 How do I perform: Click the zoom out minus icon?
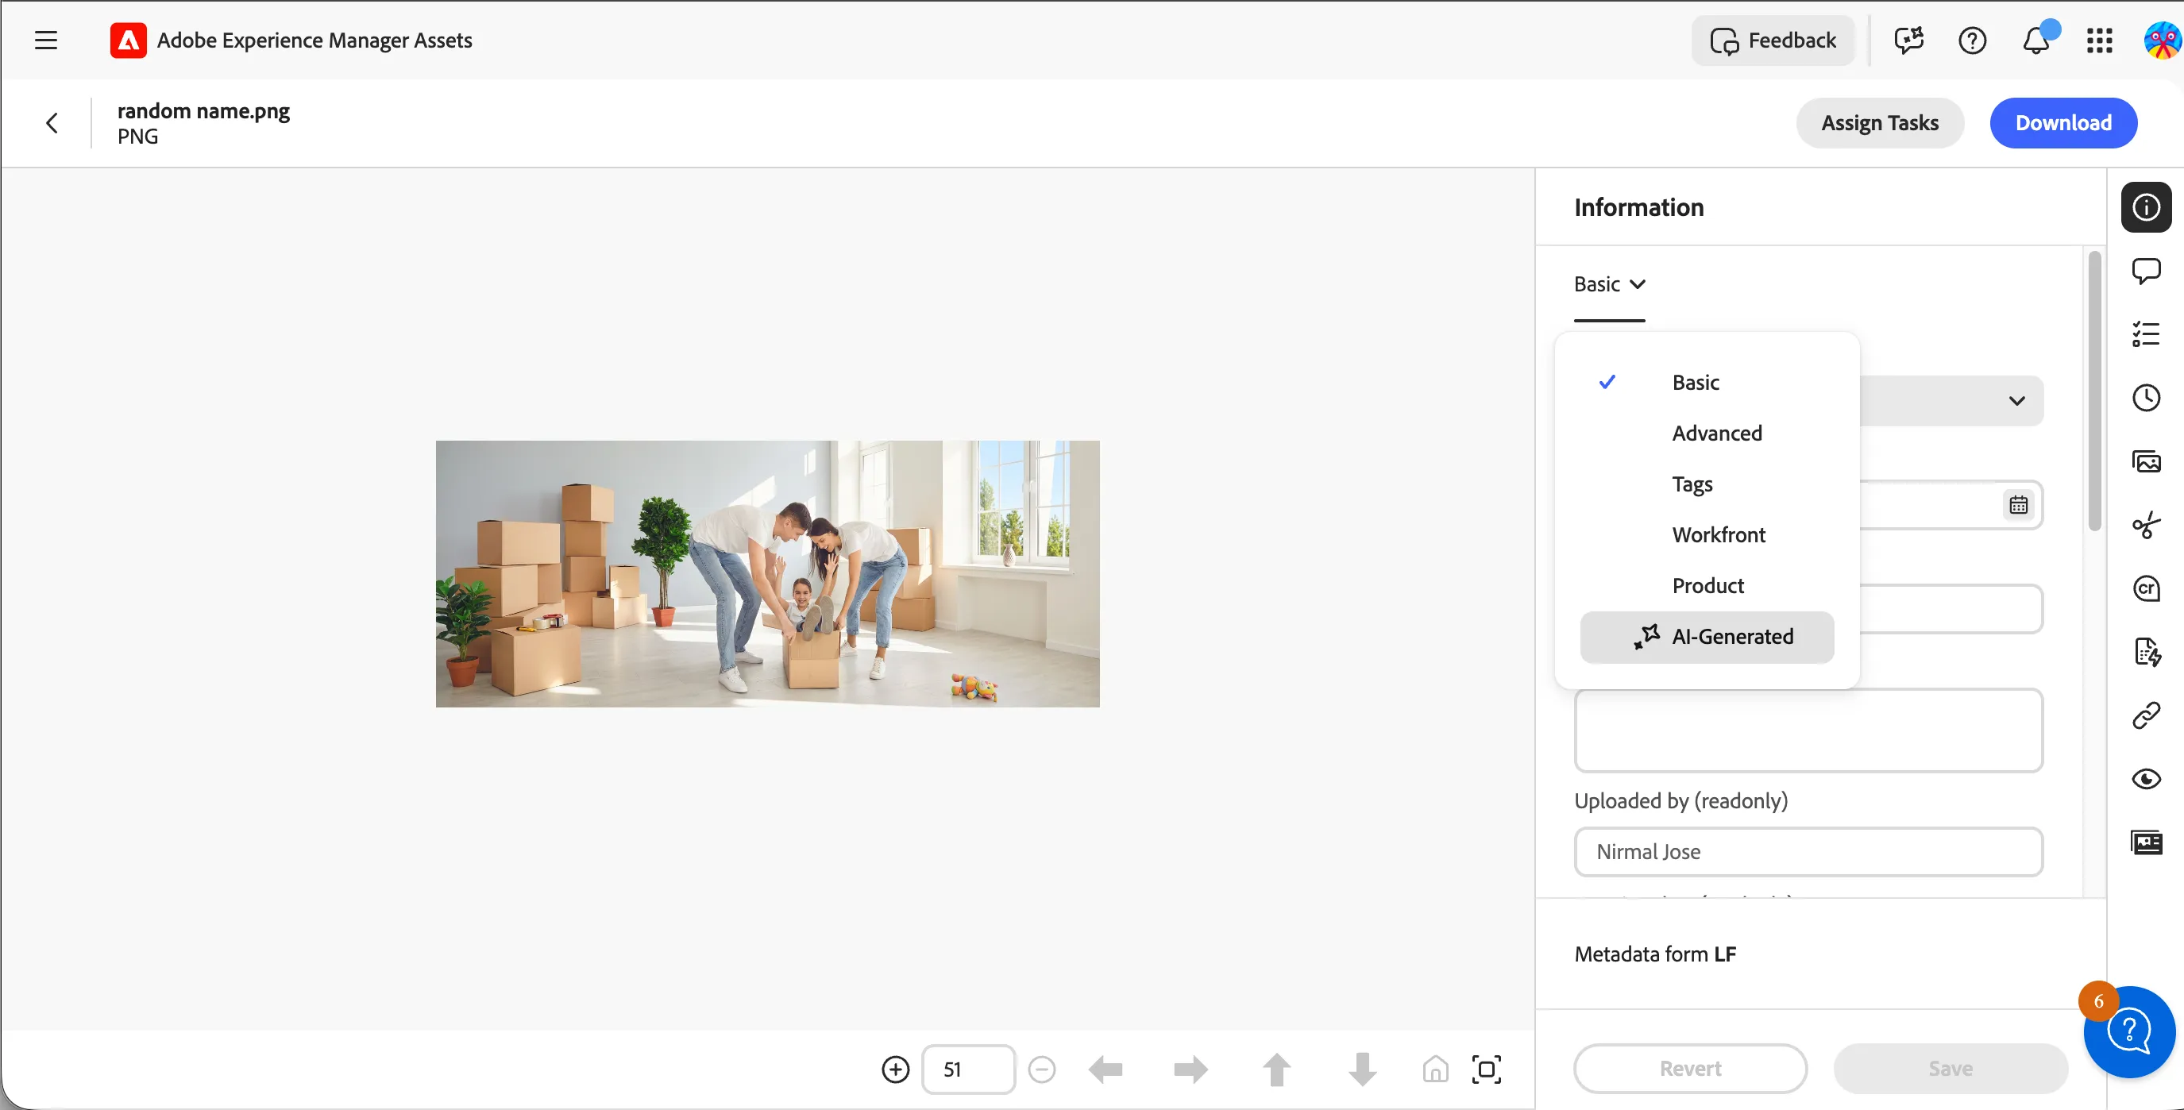1041,1070
